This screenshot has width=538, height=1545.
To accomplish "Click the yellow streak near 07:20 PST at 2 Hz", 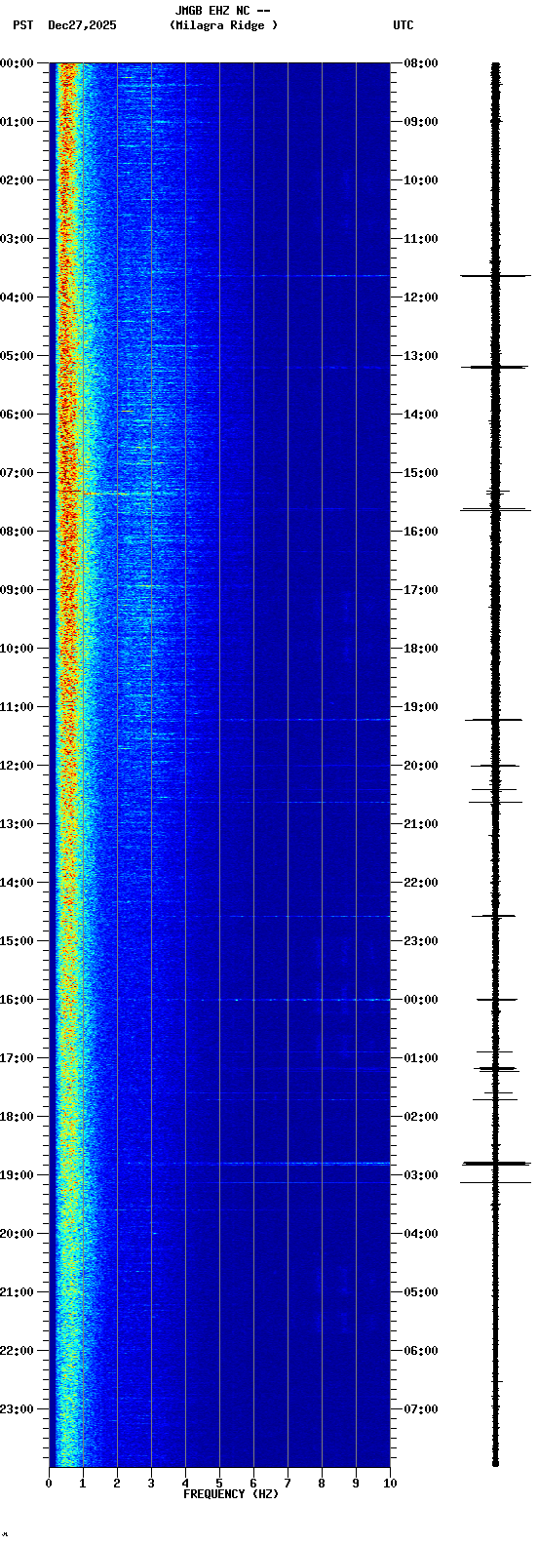I will point(105,494).
